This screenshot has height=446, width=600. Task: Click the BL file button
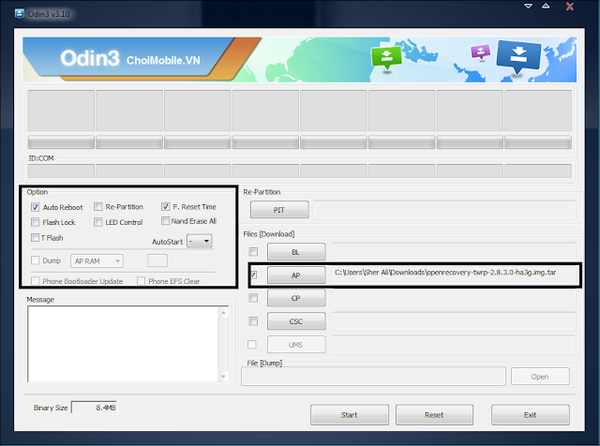(296, 252)
